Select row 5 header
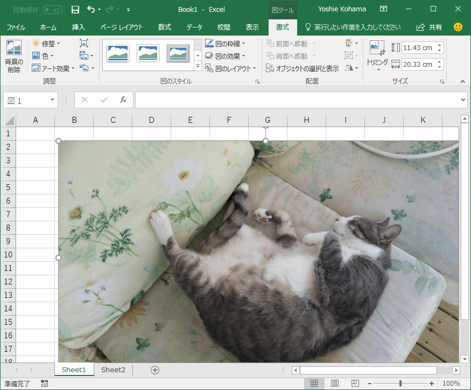 pos(8,187)
